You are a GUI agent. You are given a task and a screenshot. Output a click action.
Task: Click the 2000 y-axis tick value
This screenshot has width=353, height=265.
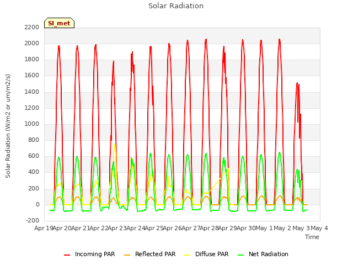pos(32,43)
